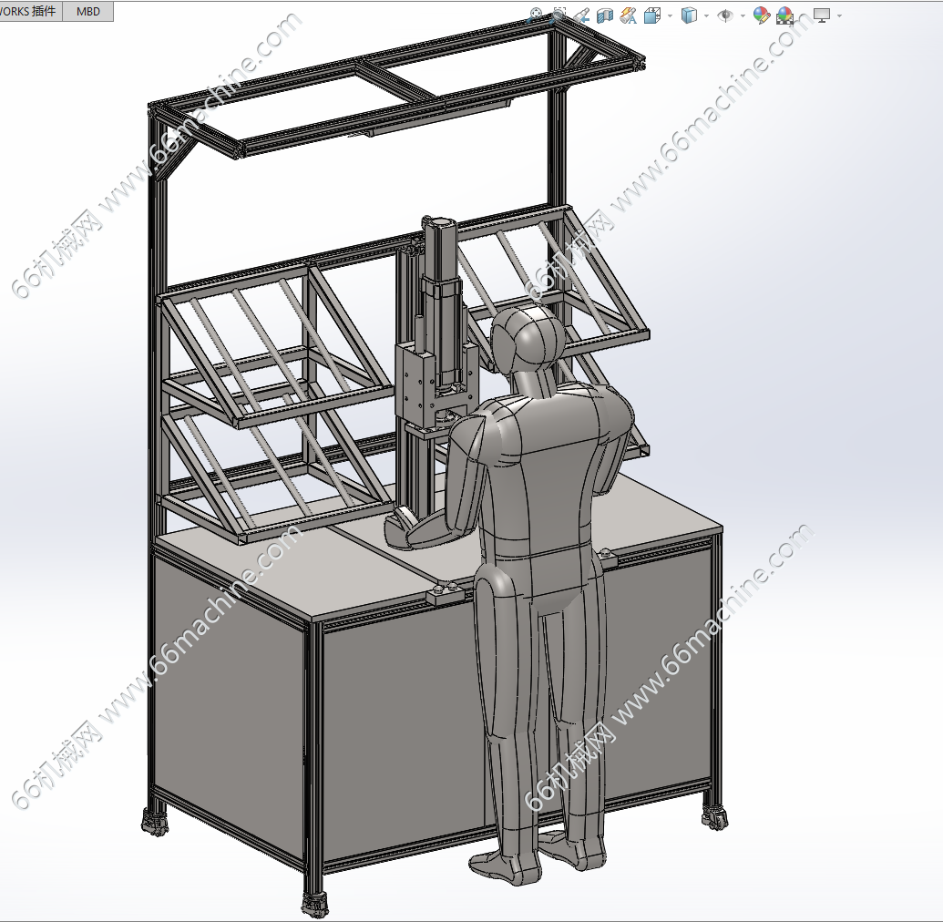Expand the Hide/Show Items dropdown arrow
The width and height of the screenshot is (943, 922).
743,15
